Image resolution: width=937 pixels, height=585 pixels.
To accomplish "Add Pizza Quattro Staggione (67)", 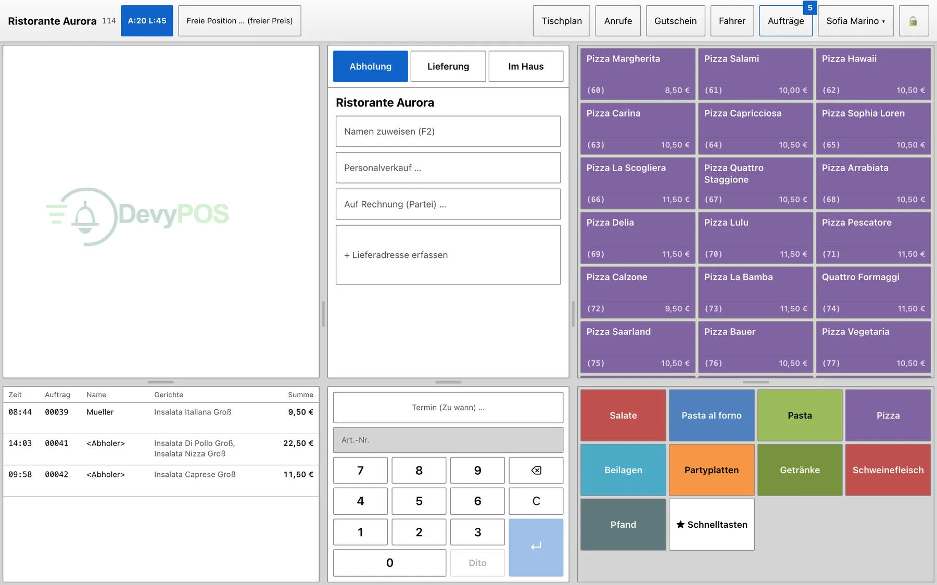I will 755,183.
